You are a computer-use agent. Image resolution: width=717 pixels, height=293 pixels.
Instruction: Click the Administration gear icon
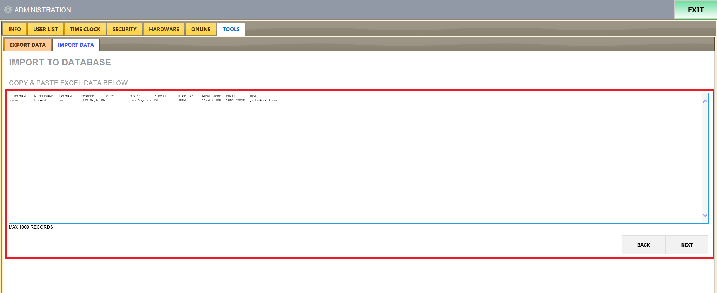8,10
